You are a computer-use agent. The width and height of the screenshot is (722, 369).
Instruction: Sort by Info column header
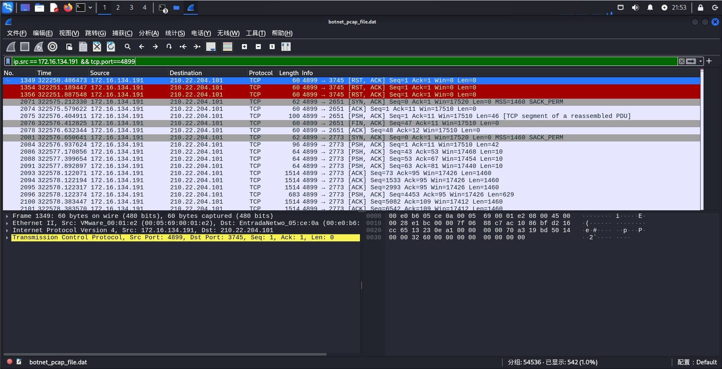coord(500,73)
